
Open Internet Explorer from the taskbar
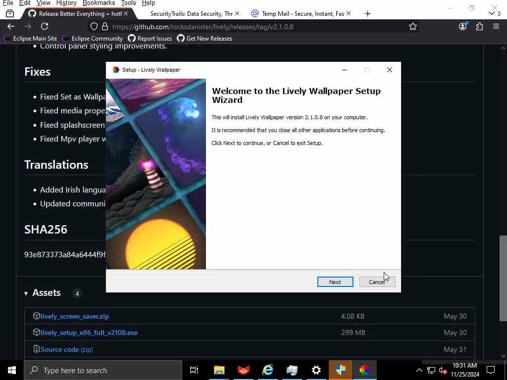pyautogui.click(x=268, y=370)
